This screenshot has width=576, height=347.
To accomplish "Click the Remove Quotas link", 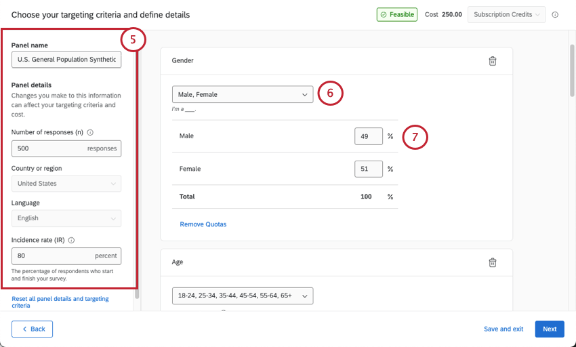I will click(203, 224).
